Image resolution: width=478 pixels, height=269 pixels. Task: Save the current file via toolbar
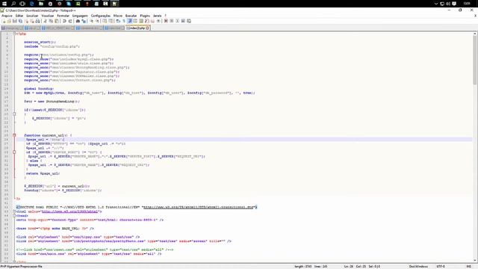tap(15, 21)
